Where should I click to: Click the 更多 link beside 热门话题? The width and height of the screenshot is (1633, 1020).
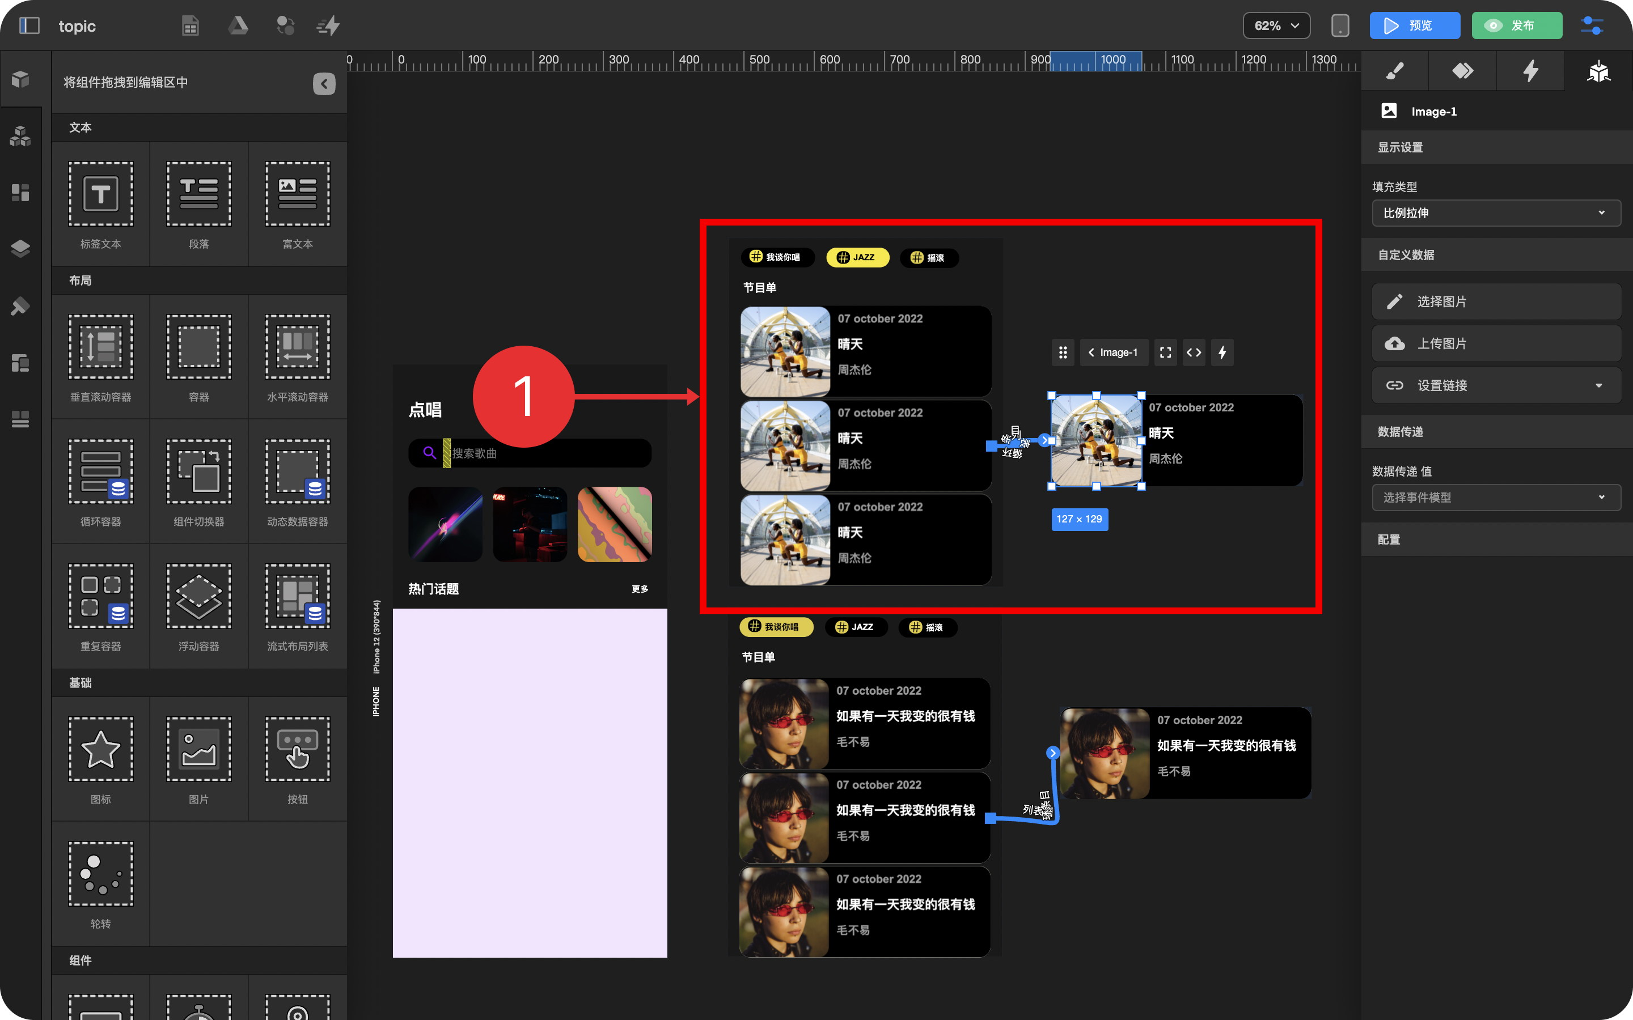[x=640, y=589]
